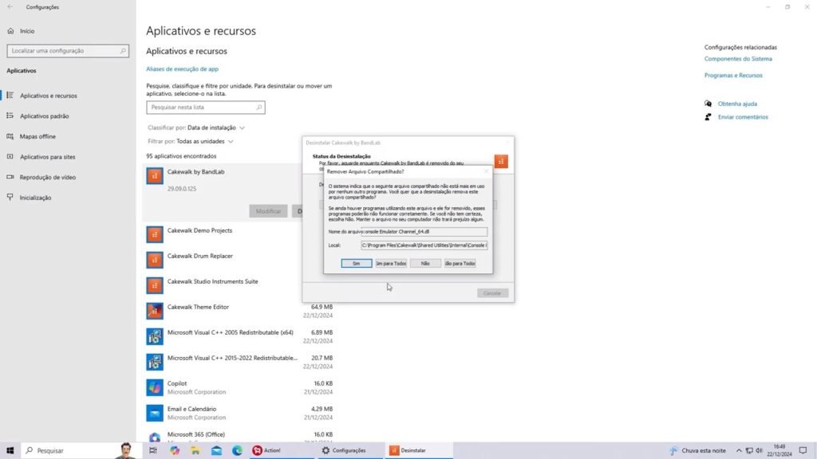Switch to Action! in the taskbar
Viewport: 817px width, 459px height.
[282, 451]
